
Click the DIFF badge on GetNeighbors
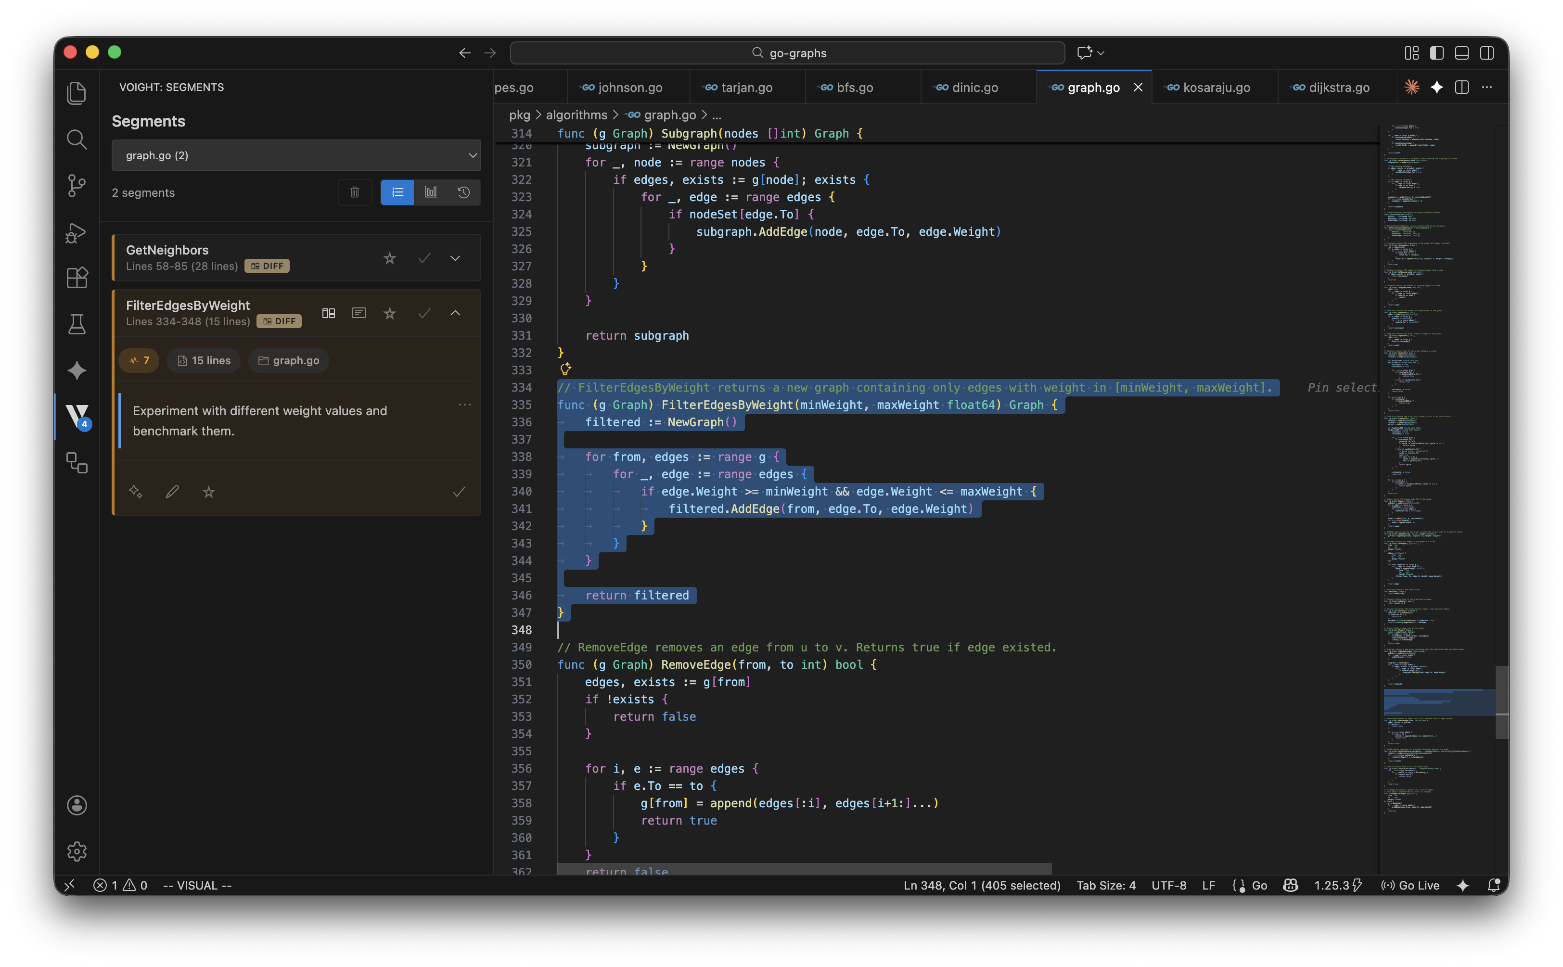(268, 266)
